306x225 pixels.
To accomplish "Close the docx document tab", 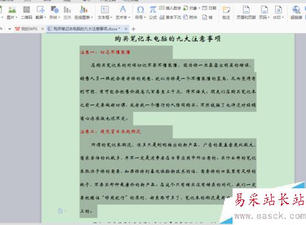I will coord(126,29).
